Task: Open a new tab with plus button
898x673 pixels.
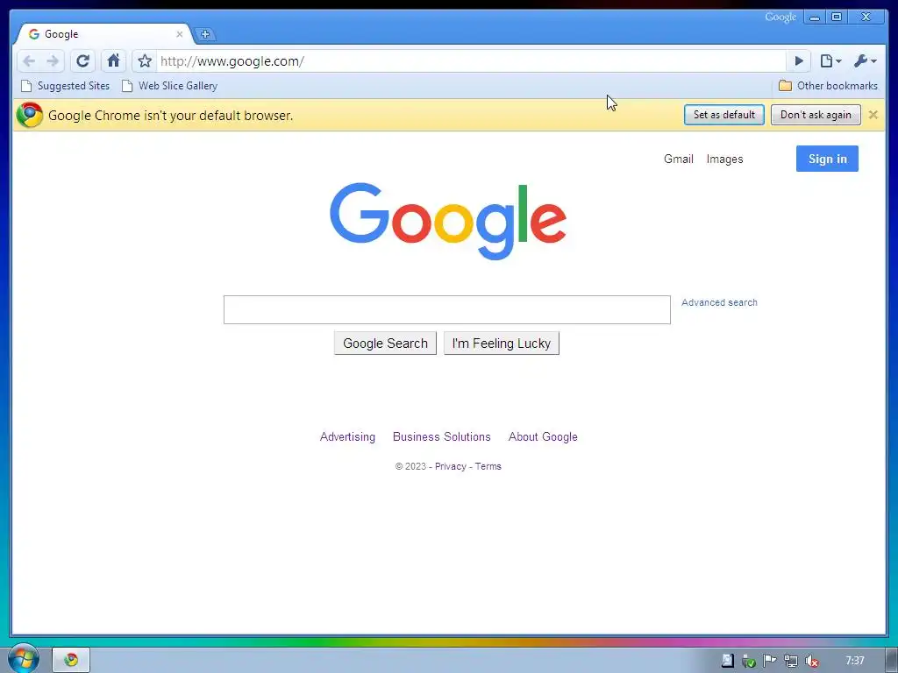Action: pos(205,34)
